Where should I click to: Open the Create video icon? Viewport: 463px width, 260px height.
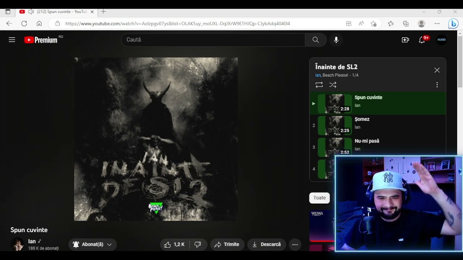(405, 40)
